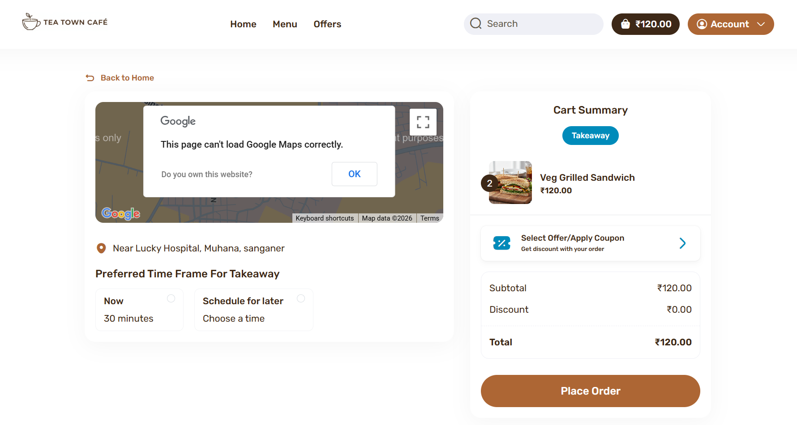Click the 'Choose a time' text
This screenshot has height=425, width=797.
[x=234, y=319]
